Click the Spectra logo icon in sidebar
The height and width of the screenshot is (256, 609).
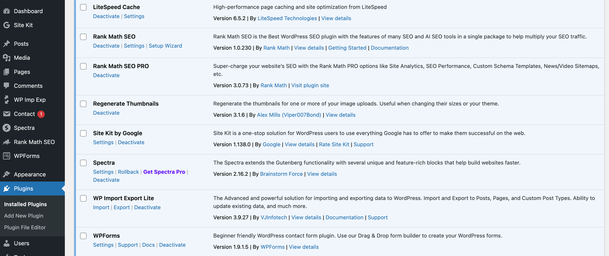click(6, 128)
